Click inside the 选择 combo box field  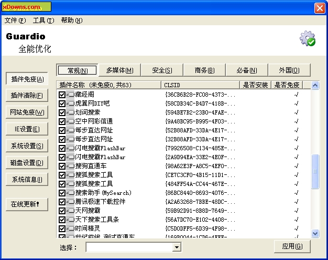pyautogui.click(x=129, y=247)
